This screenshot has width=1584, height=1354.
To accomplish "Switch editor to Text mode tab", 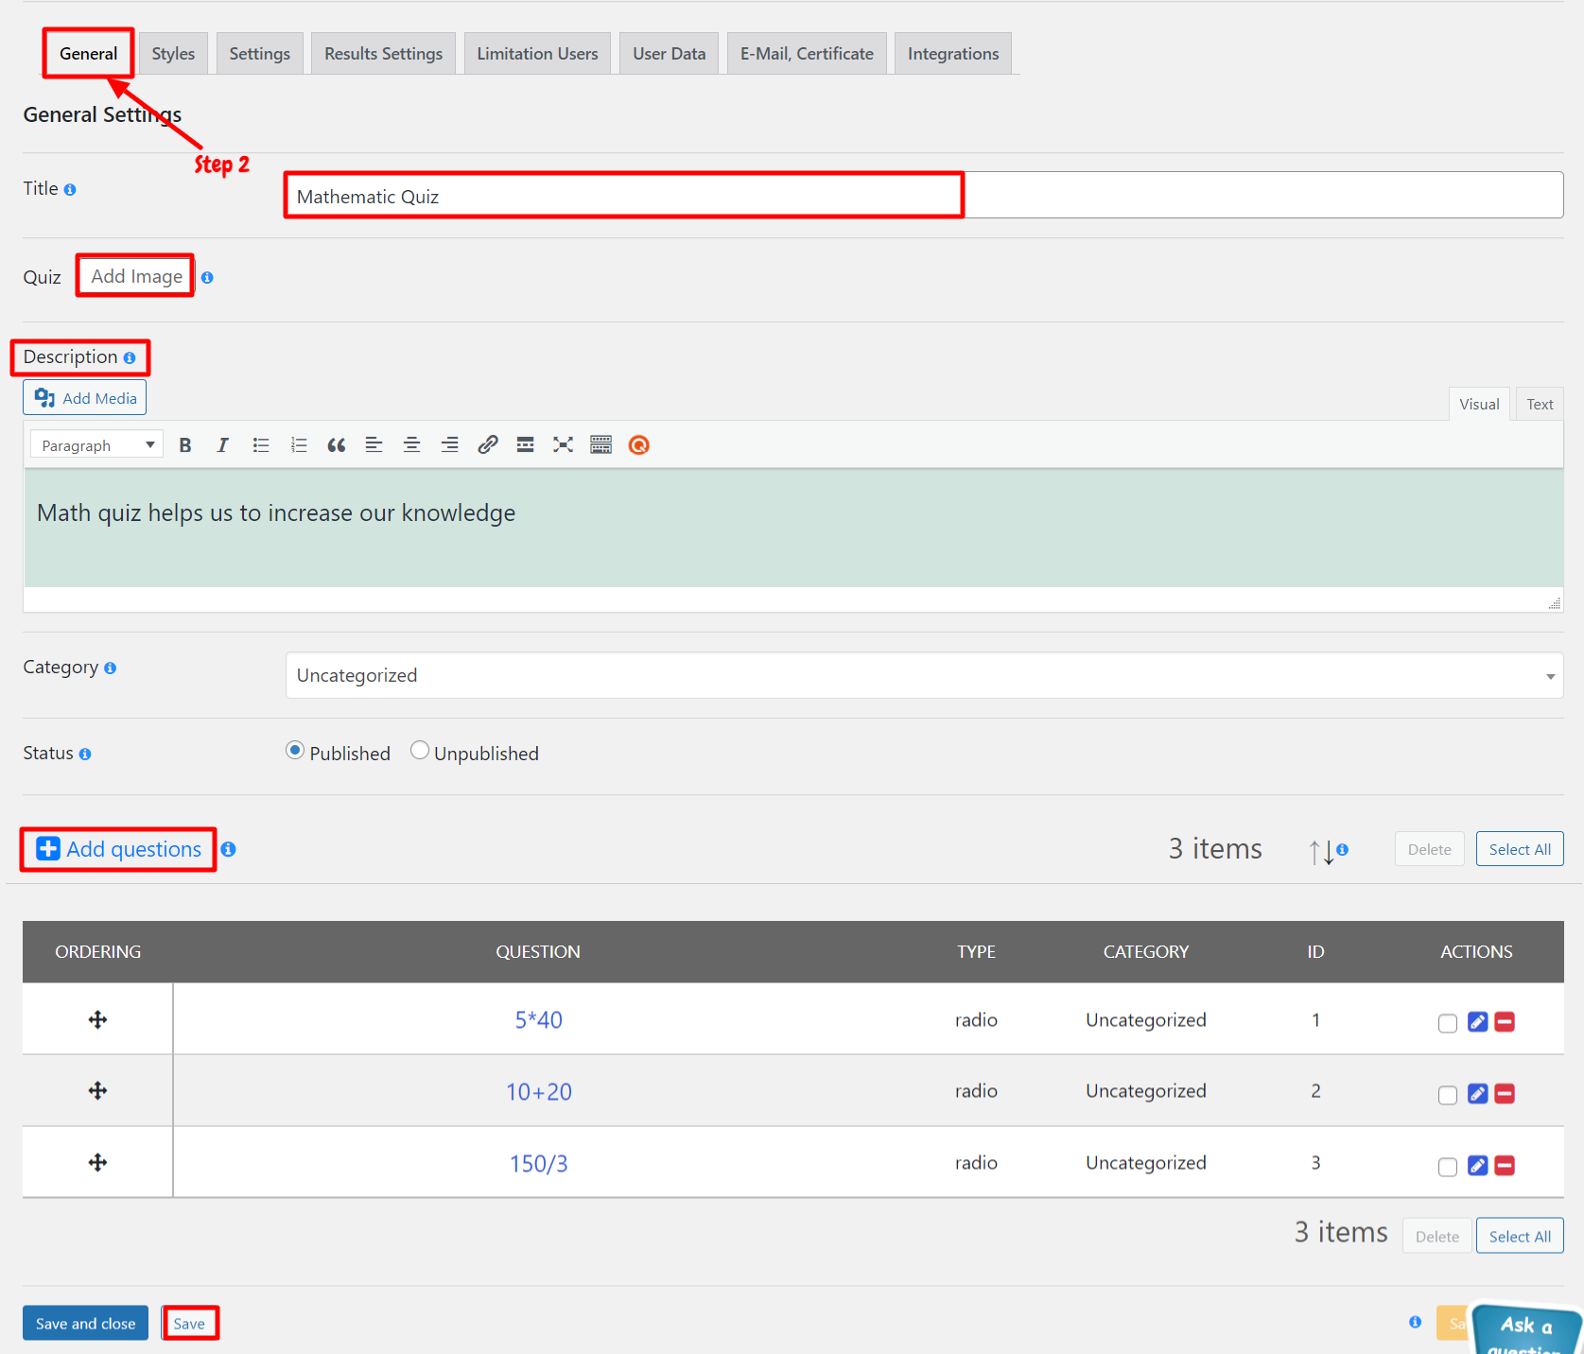I will tap(1540, 405).
